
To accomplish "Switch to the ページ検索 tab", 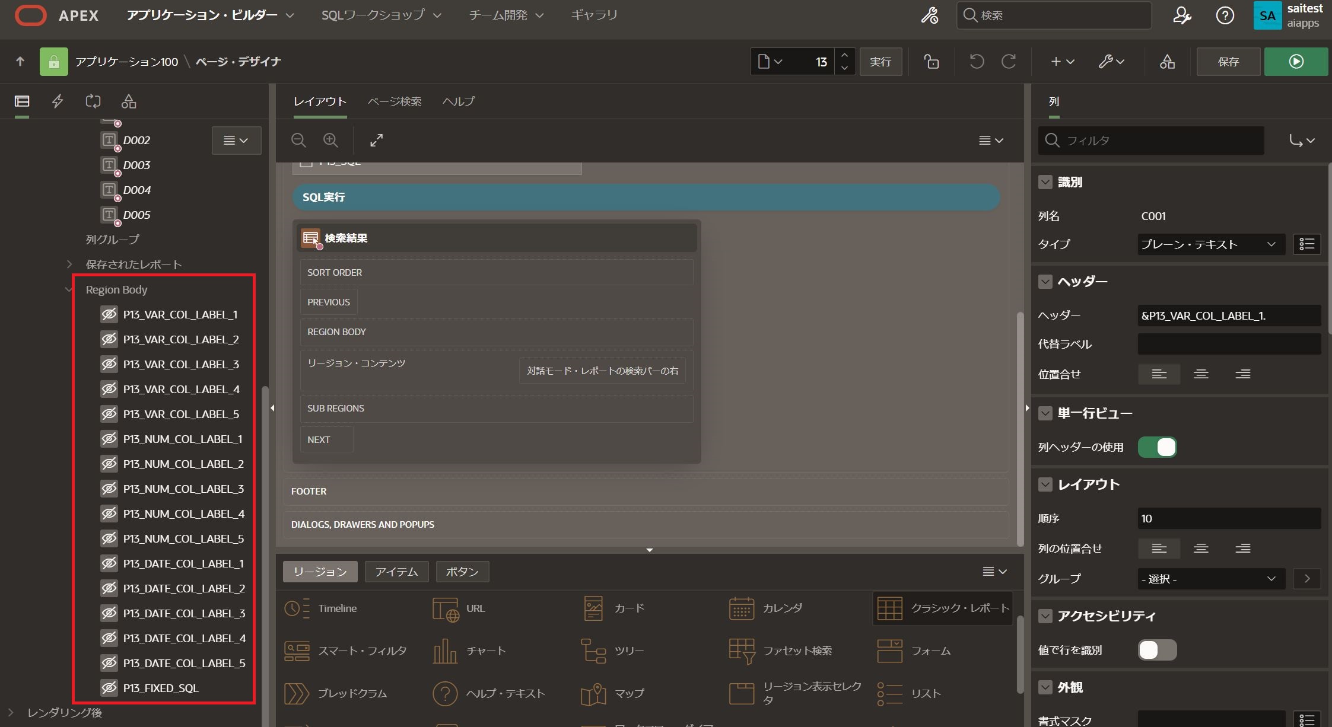I will (394, 101).
